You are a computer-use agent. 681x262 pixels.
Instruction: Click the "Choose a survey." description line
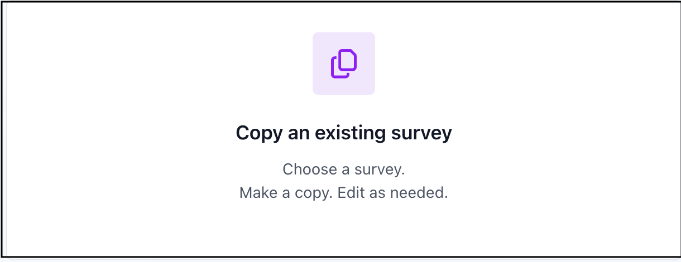[343, 169]
